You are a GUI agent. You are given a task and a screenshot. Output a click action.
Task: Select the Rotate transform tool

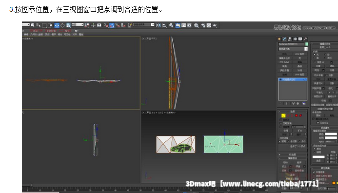click(x=62, y=25)
